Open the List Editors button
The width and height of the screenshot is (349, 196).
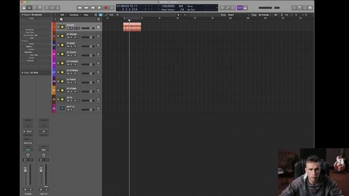[294, 8]
